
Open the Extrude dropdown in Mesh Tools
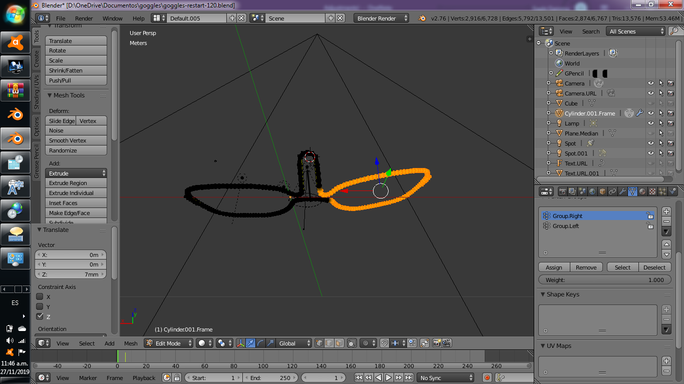tap(76, 173)
